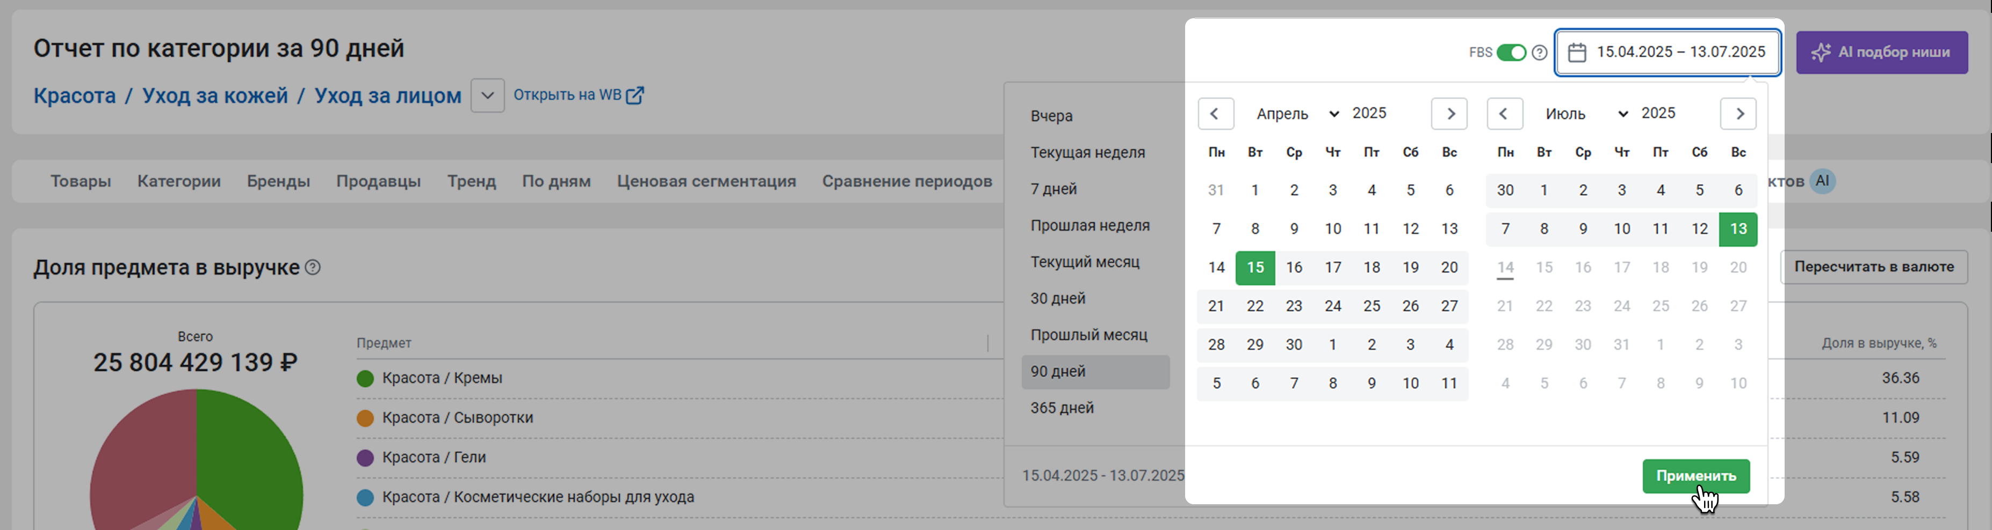Select April 22 in the left calendar

click(1255, 306)
